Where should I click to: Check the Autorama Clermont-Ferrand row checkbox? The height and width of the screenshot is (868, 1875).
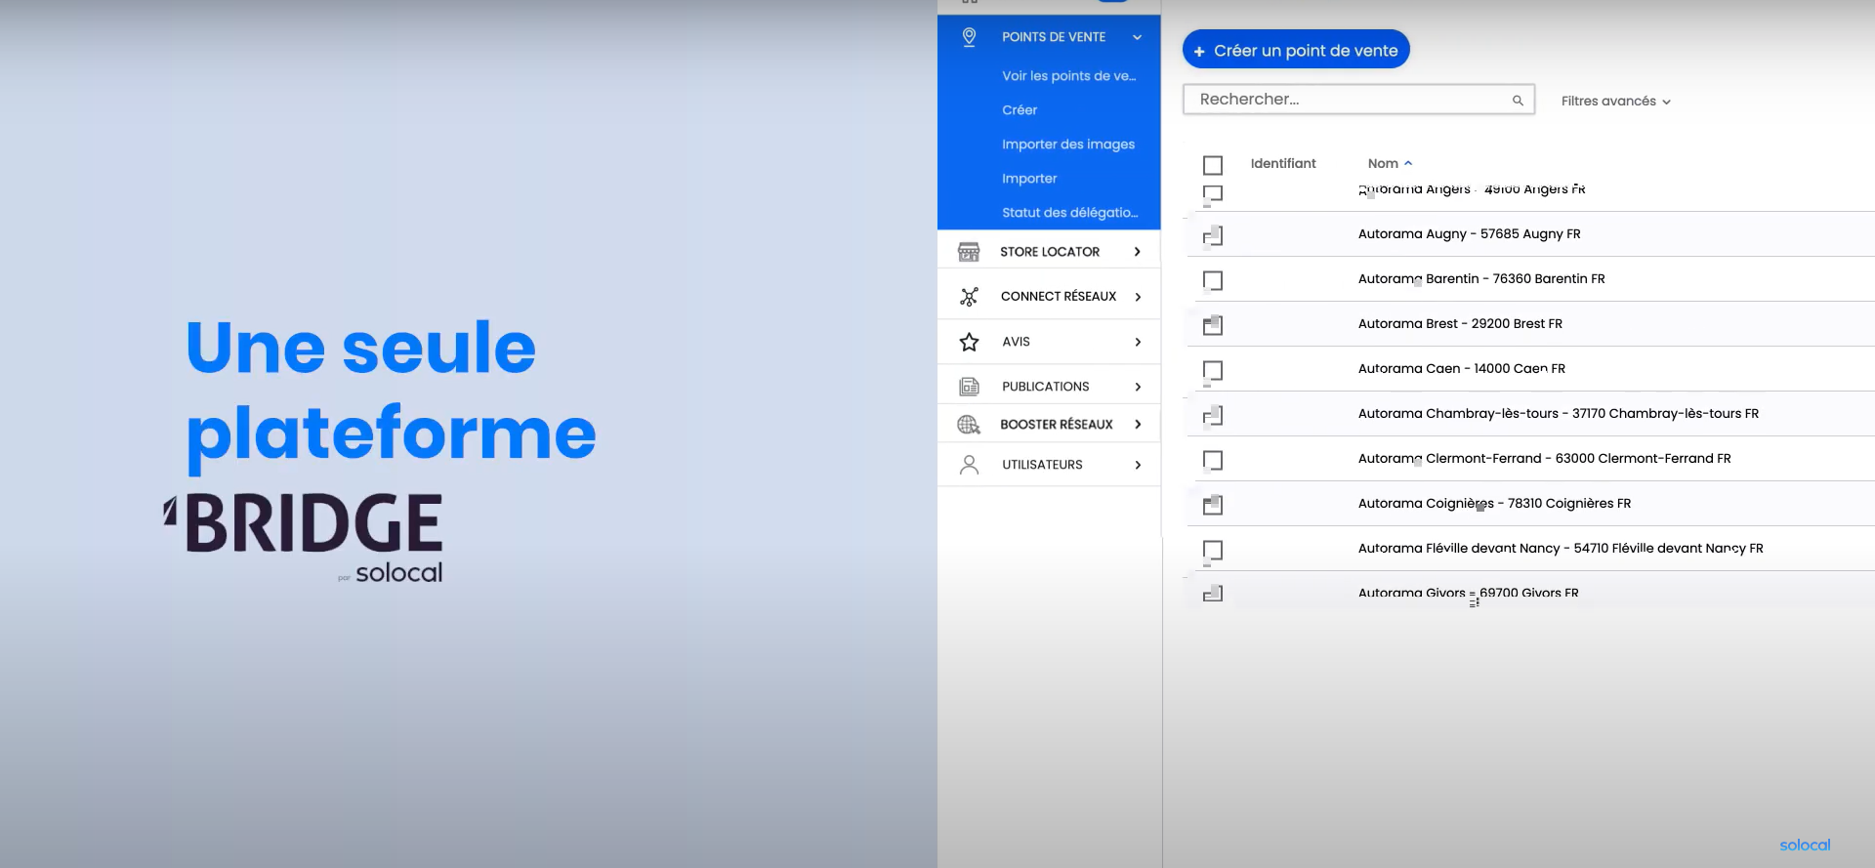(x=1213, y=460)
